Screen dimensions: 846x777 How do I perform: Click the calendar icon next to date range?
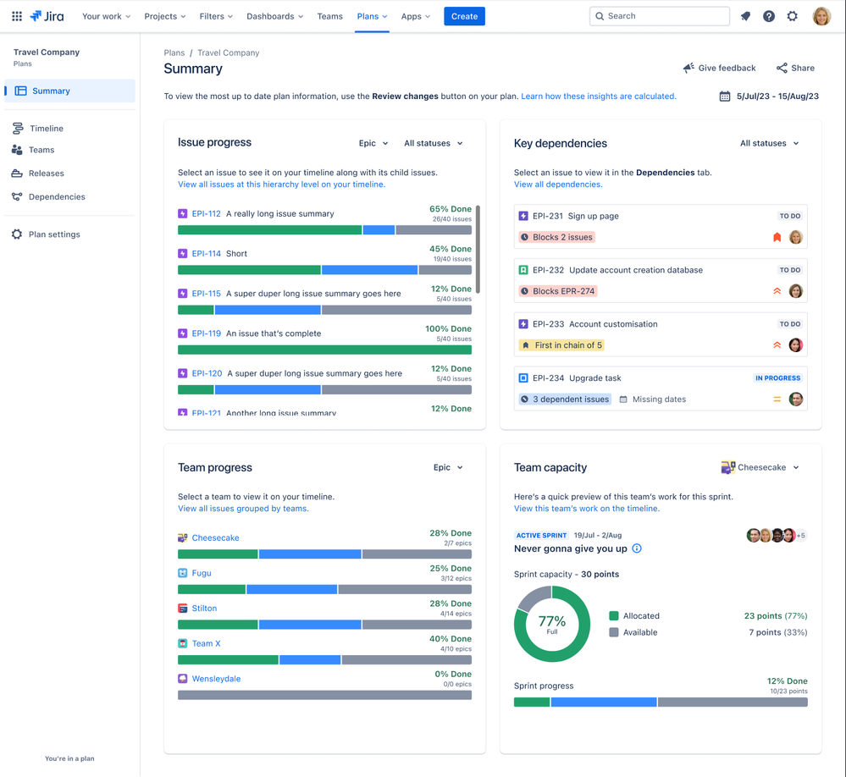point(725,96)
